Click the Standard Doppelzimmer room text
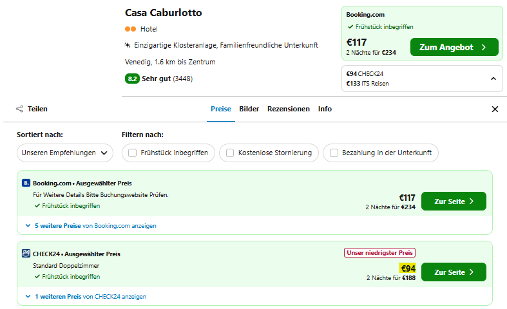 [x=66, y=266]
